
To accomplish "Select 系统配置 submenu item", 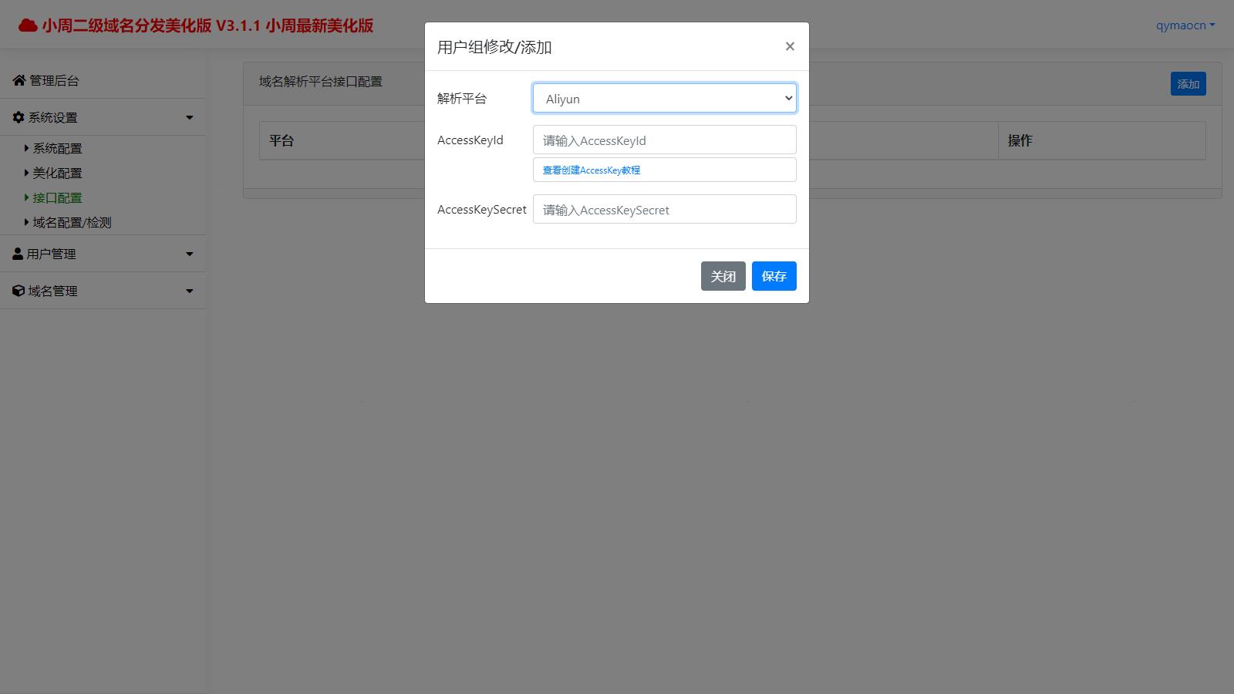I will [x=57, y=148].
